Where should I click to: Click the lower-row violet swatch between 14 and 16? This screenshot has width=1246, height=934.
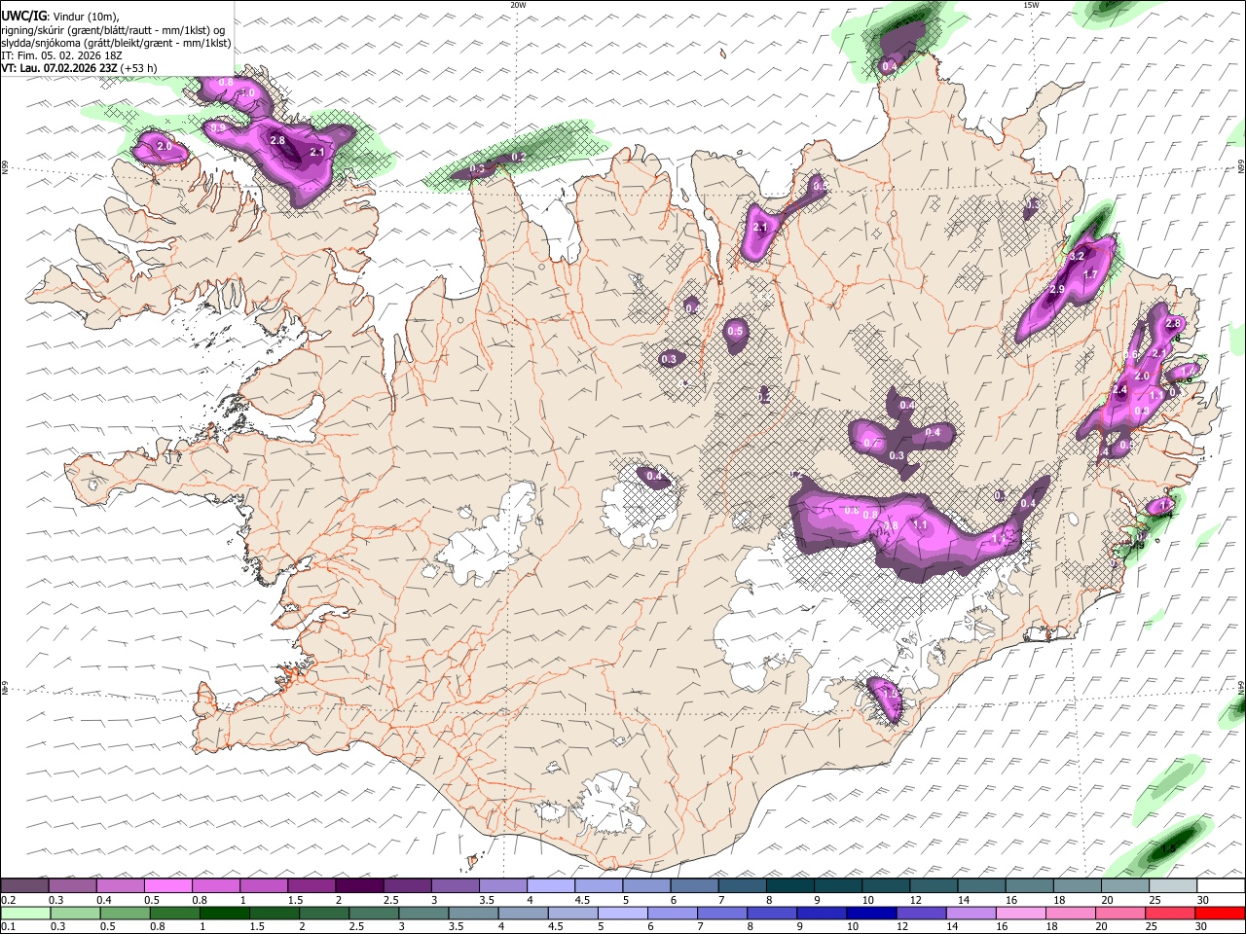(x=970, y=913)
